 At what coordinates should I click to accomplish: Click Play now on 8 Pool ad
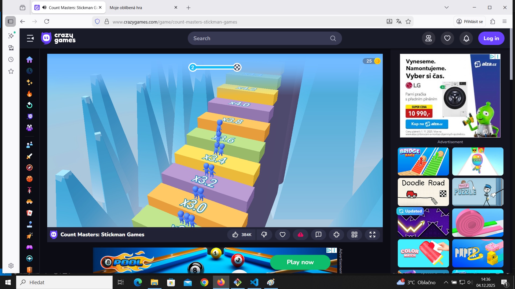[x=300, y=262]
